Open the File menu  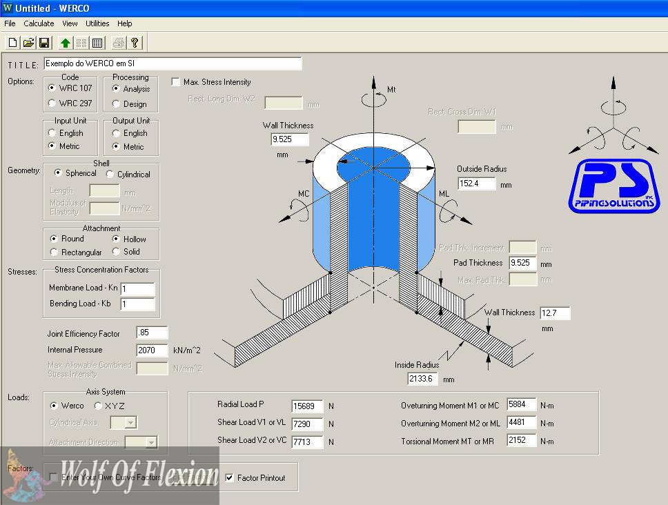[10, 23]
